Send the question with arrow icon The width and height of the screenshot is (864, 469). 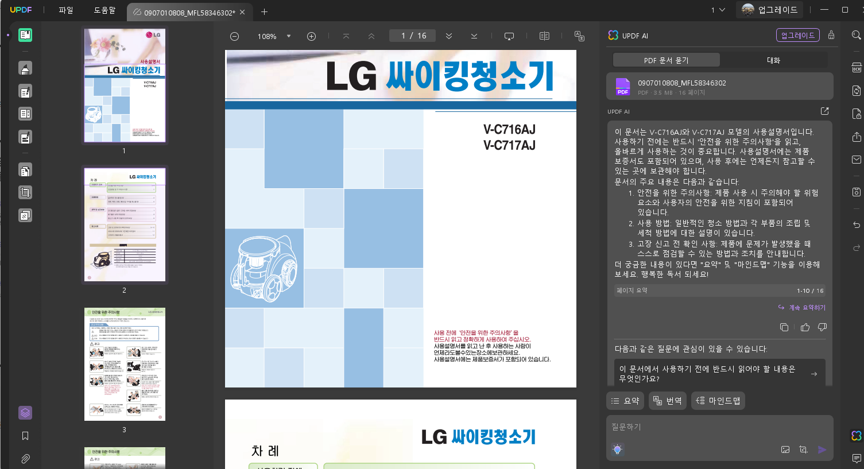pos(822,449)
